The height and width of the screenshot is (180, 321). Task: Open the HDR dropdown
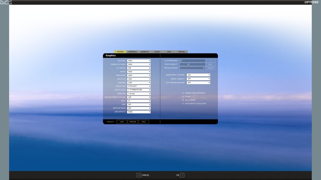coord(139,105)
